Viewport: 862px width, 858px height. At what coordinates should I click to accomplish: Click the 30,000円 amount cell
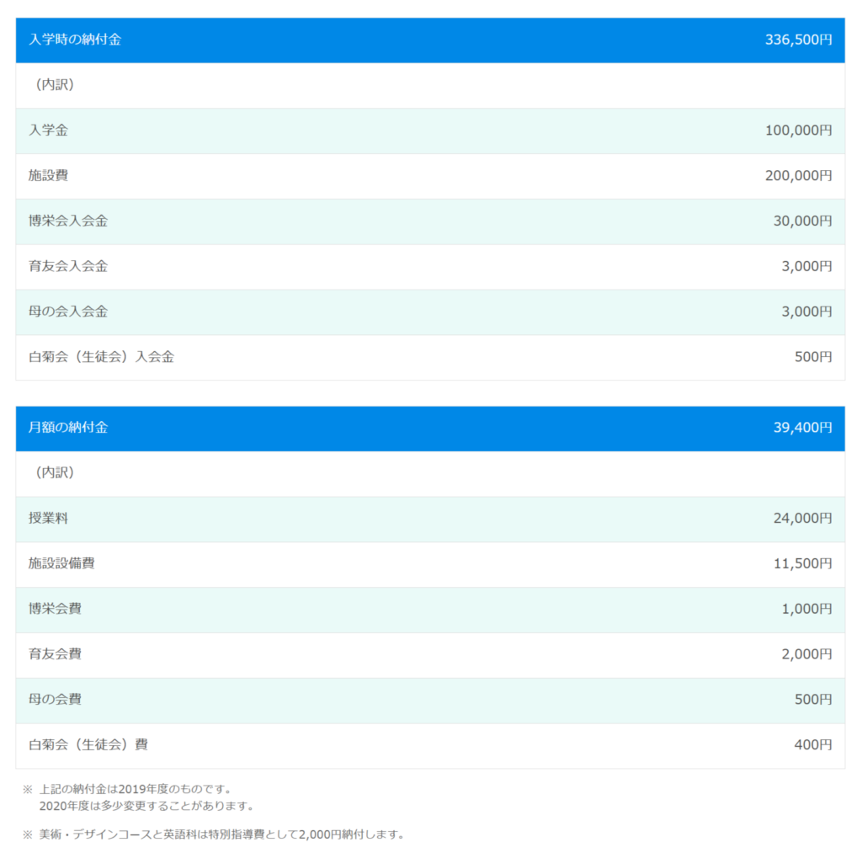tap(802, 221)
